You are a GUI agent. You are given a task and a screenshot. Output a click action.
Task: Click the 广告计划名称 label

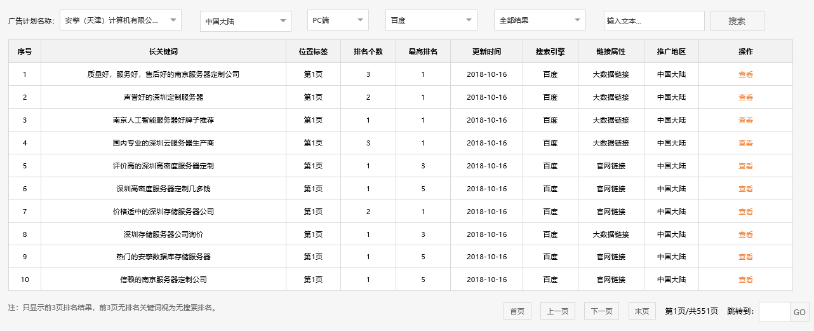32,21
